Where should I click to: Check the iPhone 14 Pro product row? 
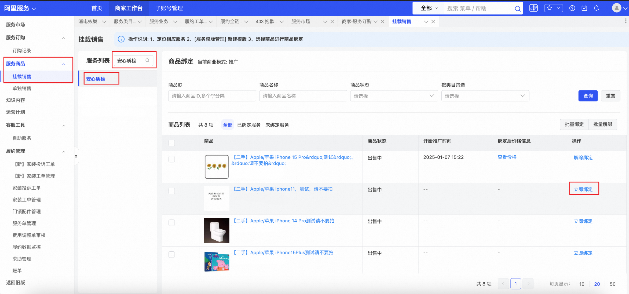click(x=171, y=223)
